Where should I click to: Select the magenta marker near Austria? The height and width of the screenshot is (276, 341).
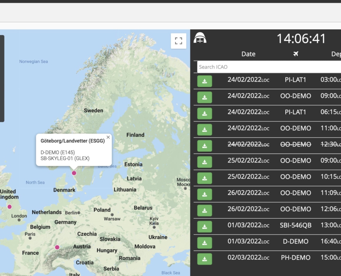[57, 247]
